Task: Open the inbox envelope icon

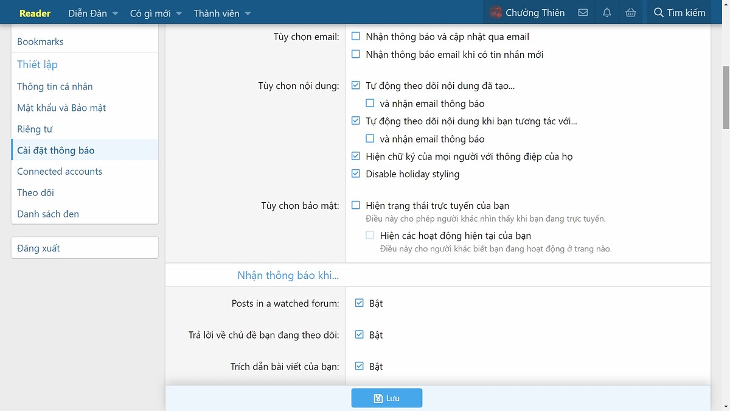Action: click(583, 13)
